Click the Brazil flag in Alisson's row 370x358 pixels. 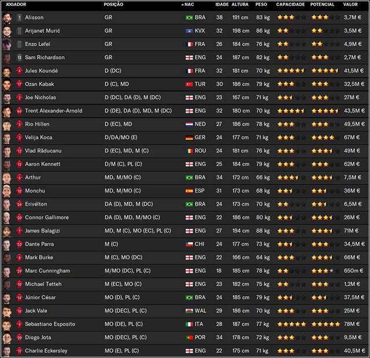[x=189, y=18]
